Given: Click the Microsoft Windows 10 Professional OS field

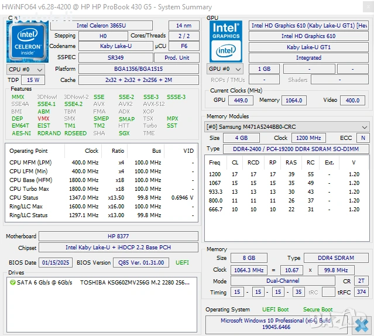Looking at the screenshot, I should (276, 324).
